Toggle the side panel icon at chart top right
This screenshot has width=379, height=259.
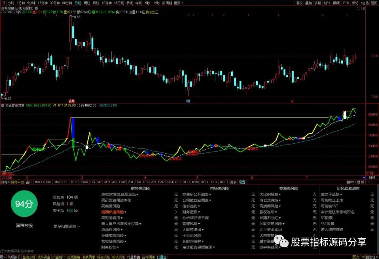pyautogui.click(x=363, y=8)
